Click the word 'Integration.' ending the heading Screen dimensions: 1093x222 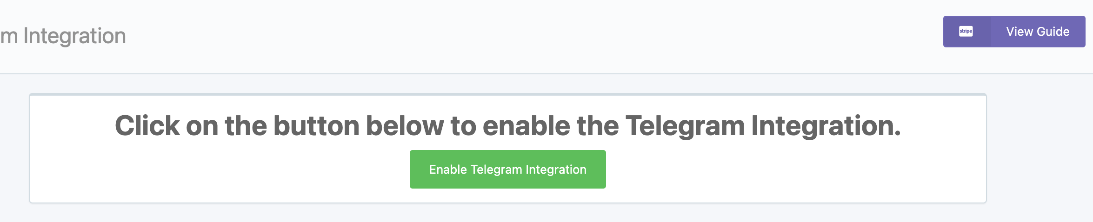(x=826, y=126)
